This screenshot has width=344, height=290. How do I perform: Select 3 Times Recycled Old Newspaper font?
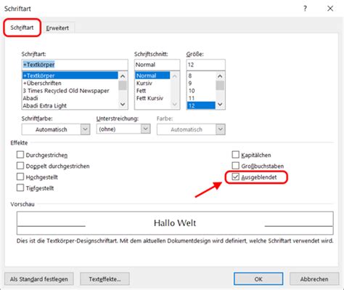70,91
